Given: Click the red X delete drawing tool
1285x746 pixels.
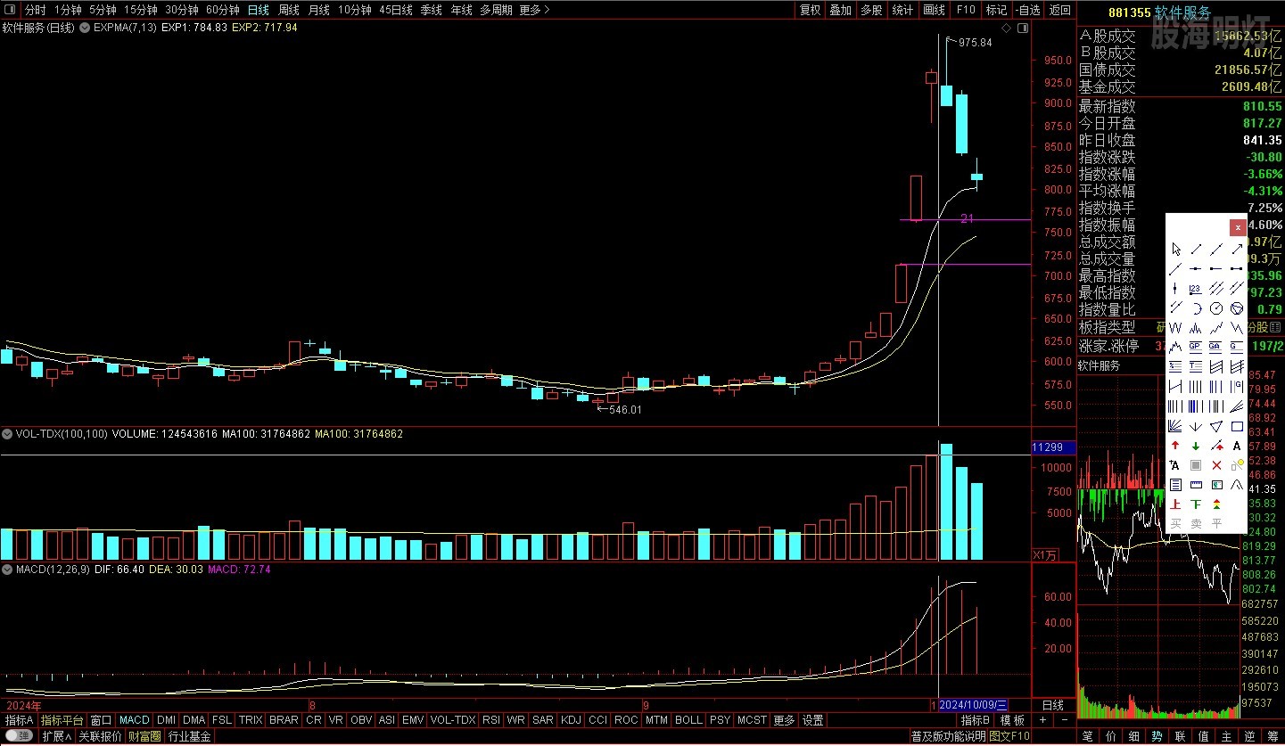Looking at the screenshot, I should [1216, 465].
